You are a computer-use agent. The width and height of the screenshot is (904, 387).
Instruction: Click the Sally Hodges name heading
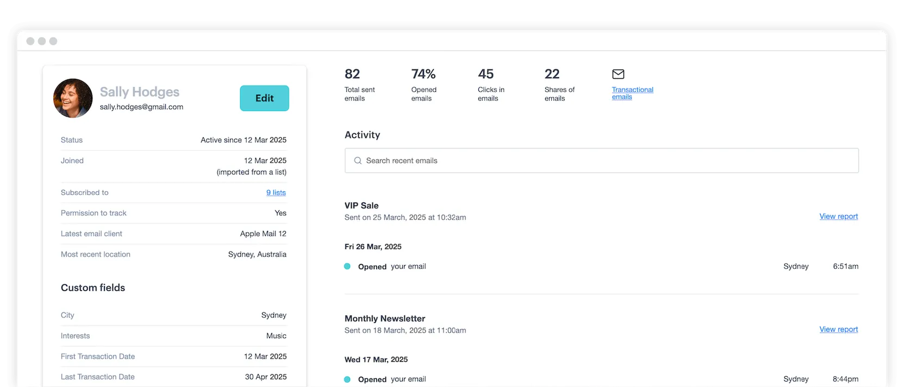coord(140,92)
